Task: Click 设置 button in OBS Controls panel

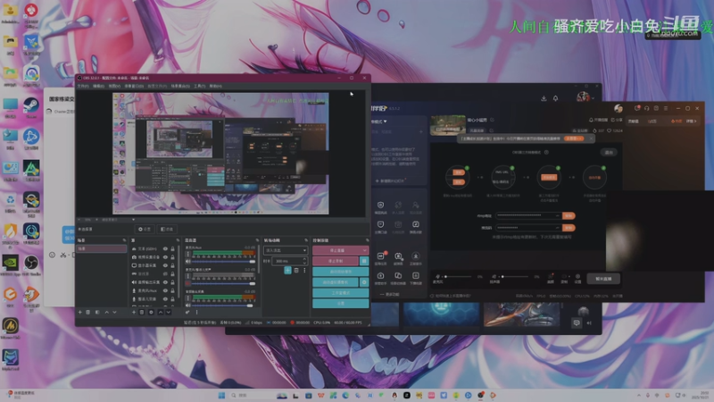Action: click(x=341, y=304)
